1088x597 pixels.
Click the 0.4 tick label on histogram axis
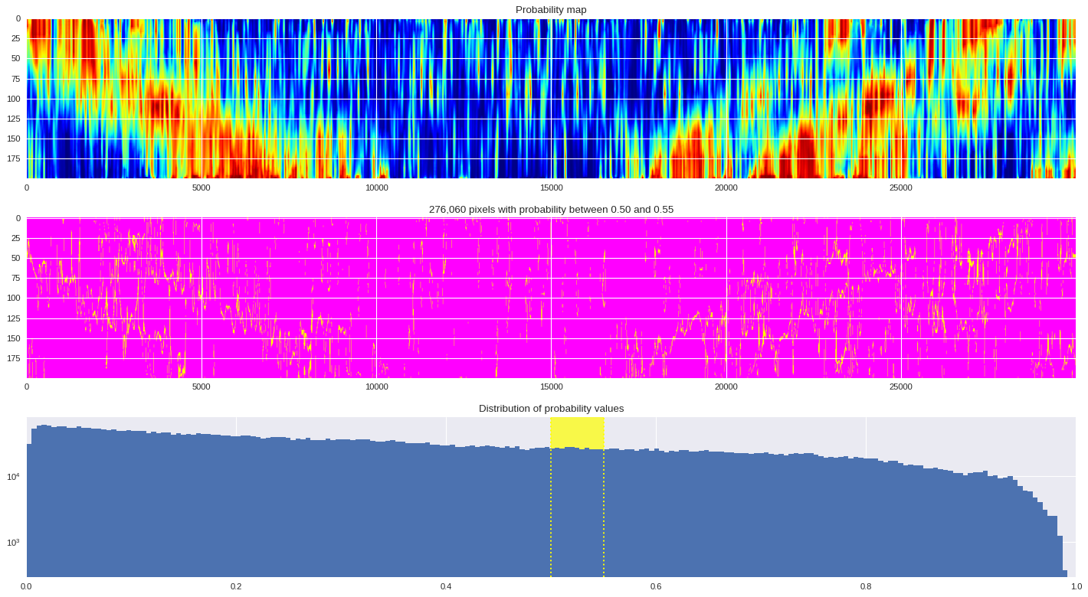(x=446, y=587)
